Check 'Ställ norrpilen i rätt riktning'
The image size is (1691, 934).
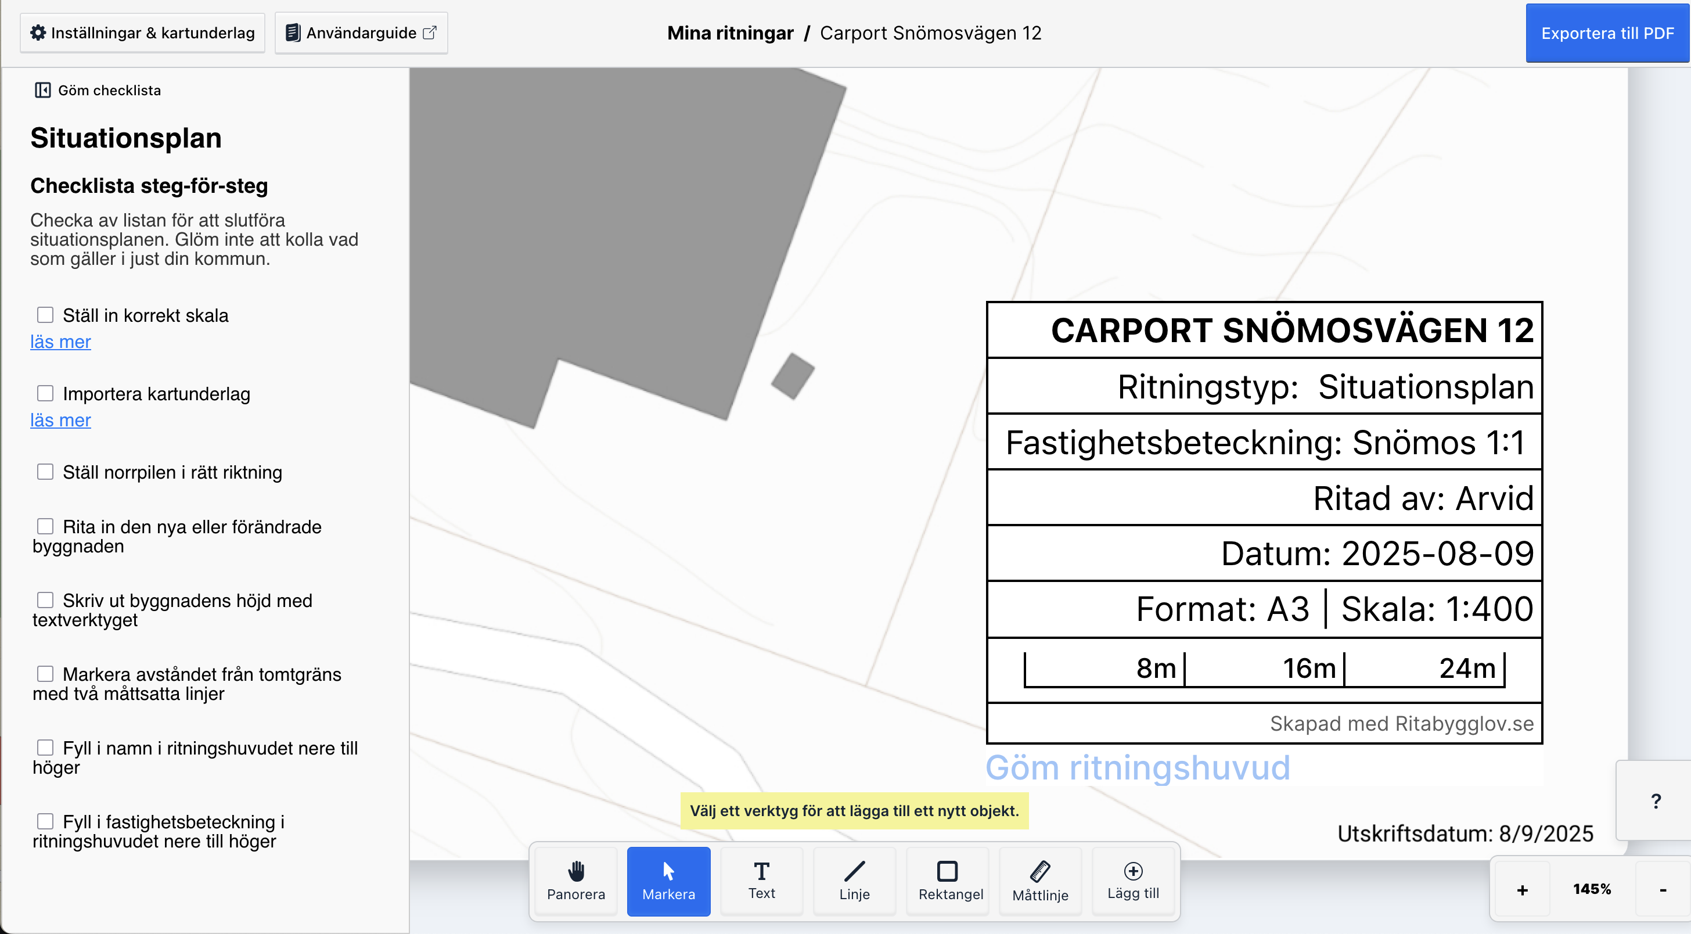point(45,471)
